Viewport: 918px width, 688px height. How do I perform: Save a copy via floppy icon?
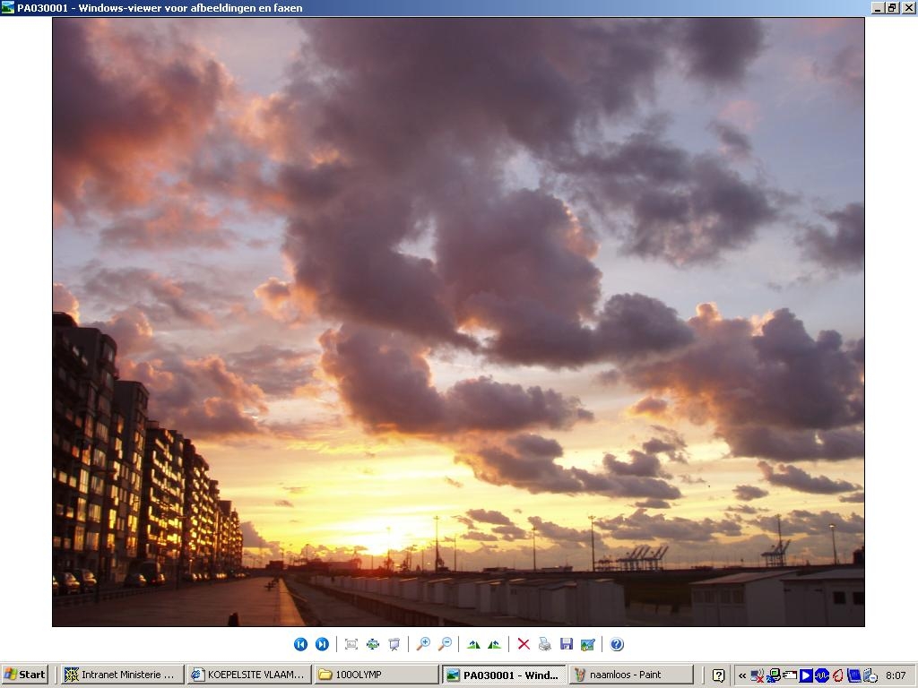point(567,644)
